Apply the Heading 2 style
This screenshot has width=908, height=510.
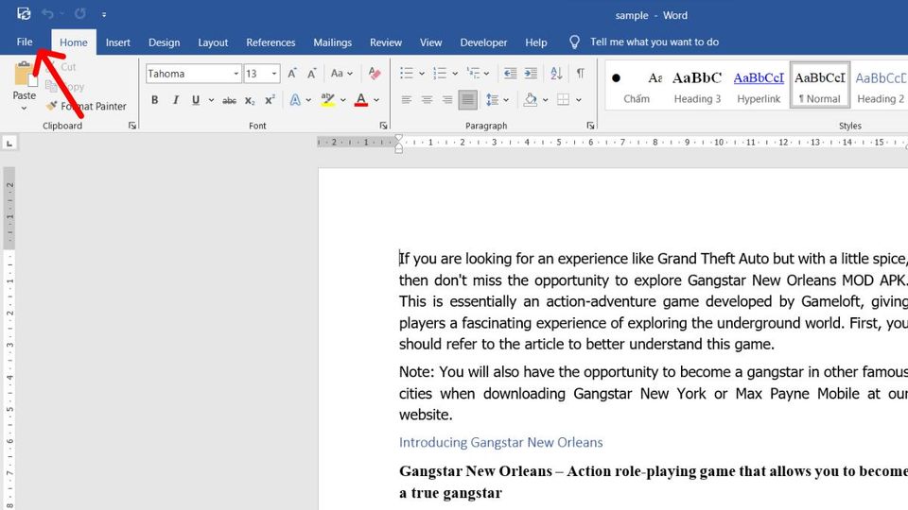click(881, 86)
